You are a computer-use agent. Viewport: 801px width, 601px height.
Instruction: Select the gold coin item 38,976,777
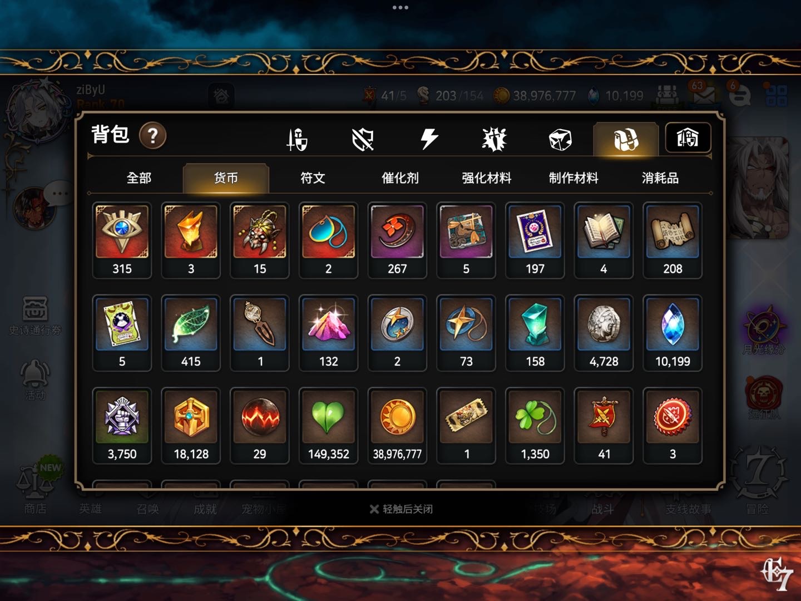(x=397, y=426)
